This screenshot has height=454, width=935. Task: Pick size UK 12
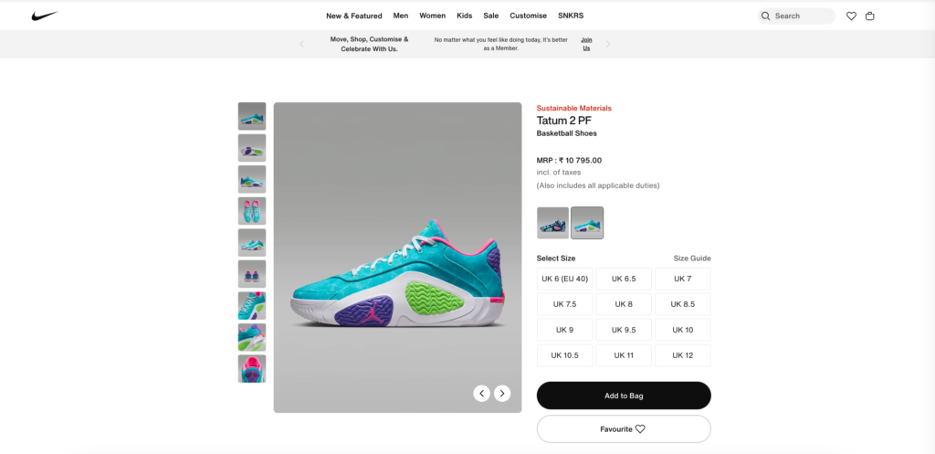click(x=682, y=355)
